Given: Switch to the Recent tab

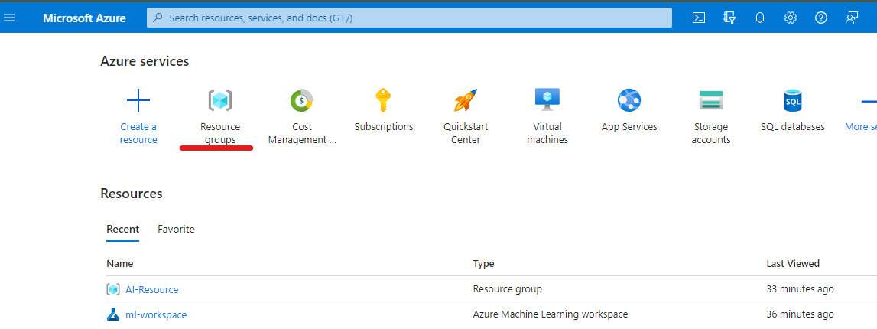Looking at the screenshot, I should click(122, 229).
